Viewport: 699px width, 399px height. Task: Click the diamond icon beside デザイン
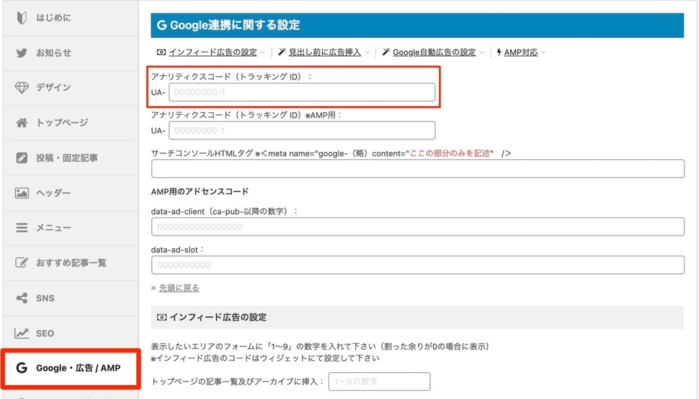pos(22,88)
